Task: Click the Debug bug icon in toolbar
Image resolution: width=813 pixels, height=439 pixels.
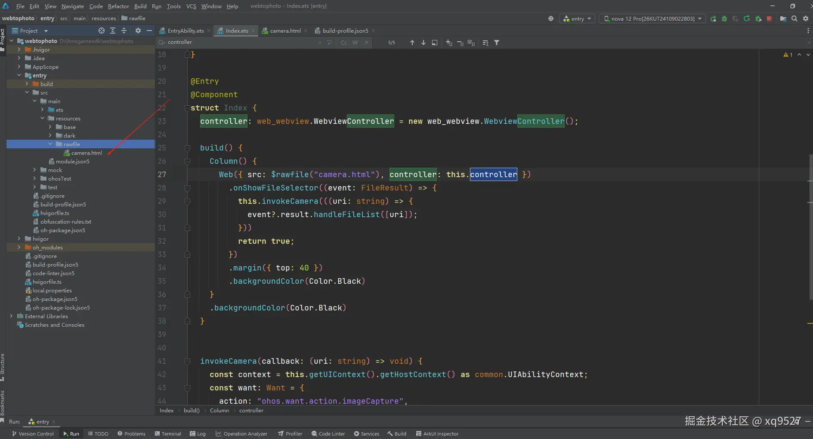Action: click(x=724, y=18)
